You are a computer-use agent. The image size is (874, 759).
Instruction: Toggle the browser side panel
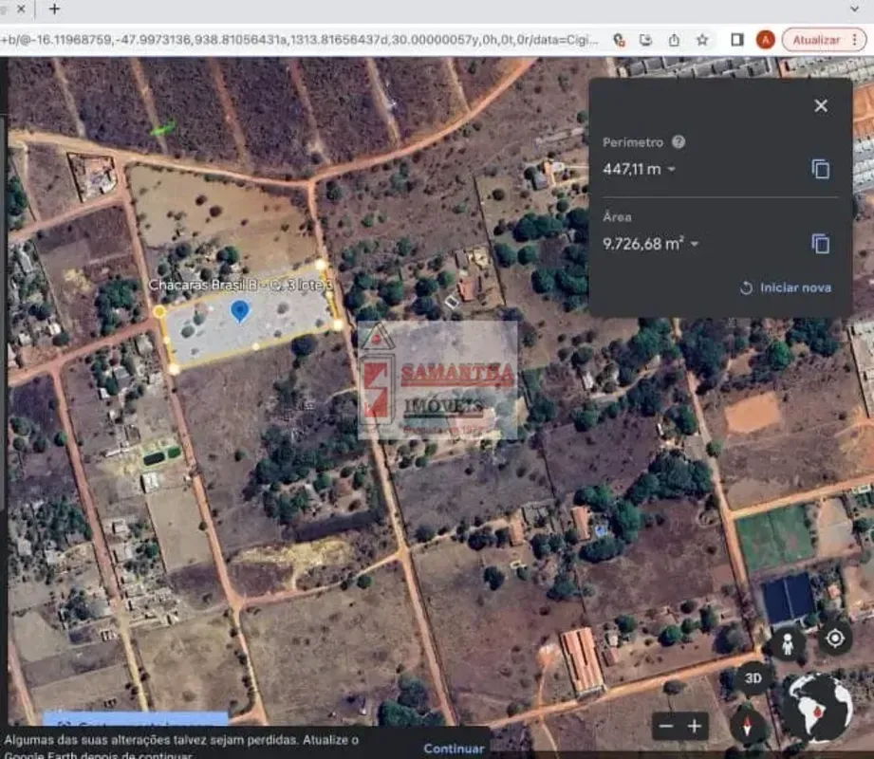coord(737,40)
